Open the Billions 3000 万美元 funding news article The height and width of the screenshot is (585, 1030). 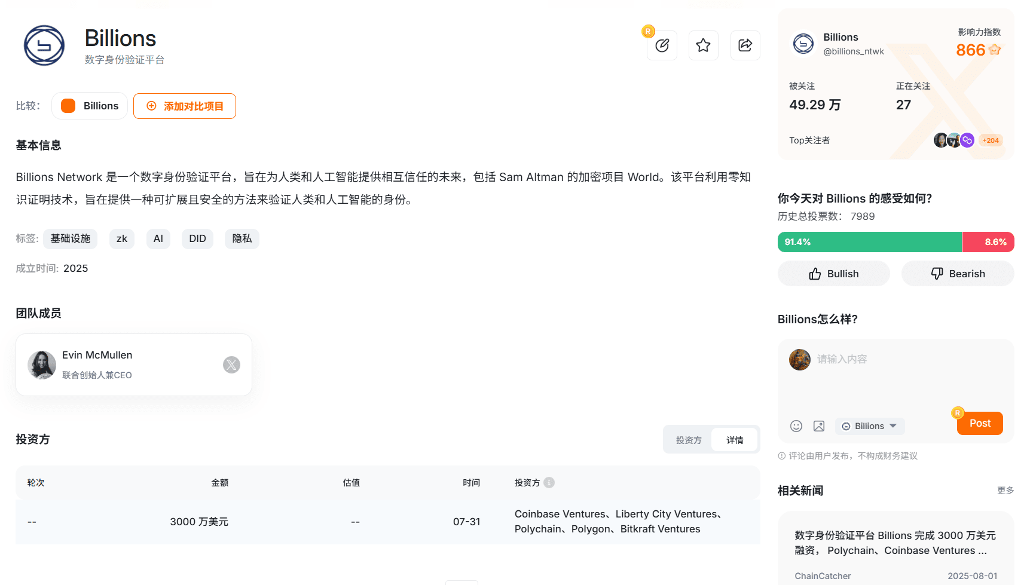point(895,543)
